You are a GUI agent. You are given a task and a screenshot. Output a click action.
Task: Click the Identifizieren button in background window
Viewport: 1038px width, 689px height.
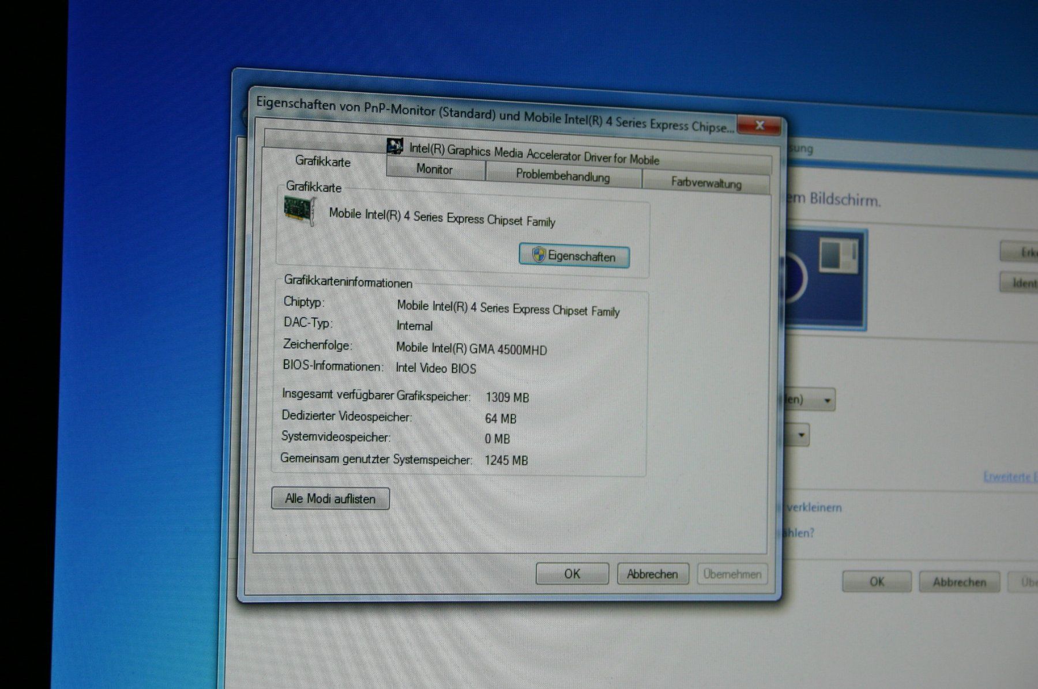tap(1019, 283)
